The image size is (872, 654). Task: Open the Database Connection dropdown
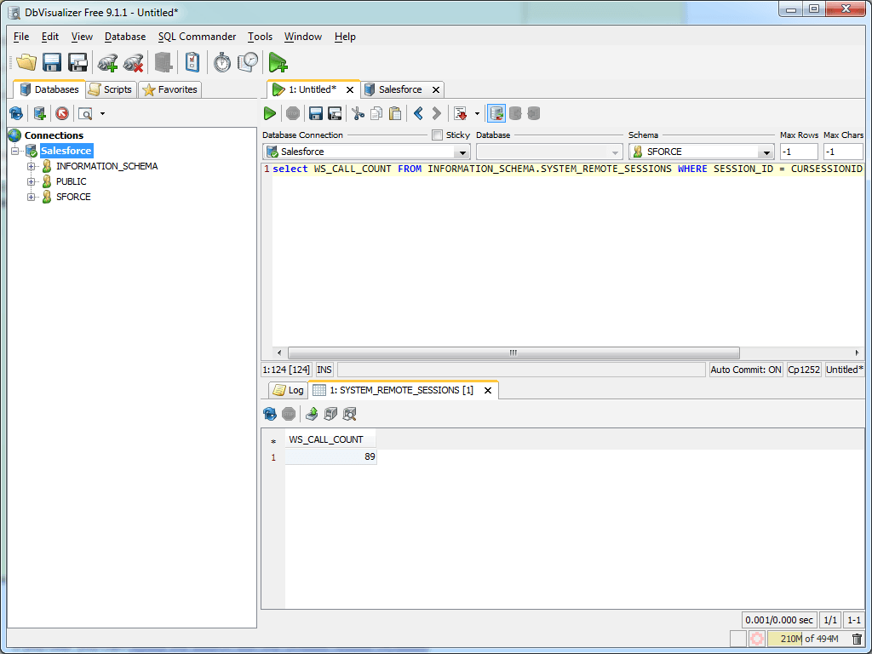462,152
